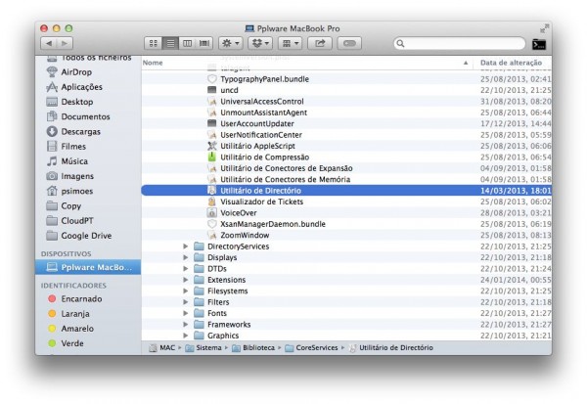Click the Share toolbar button
Image resolution: width=587 pixels, height=404 pixels.
pos(320,43)
